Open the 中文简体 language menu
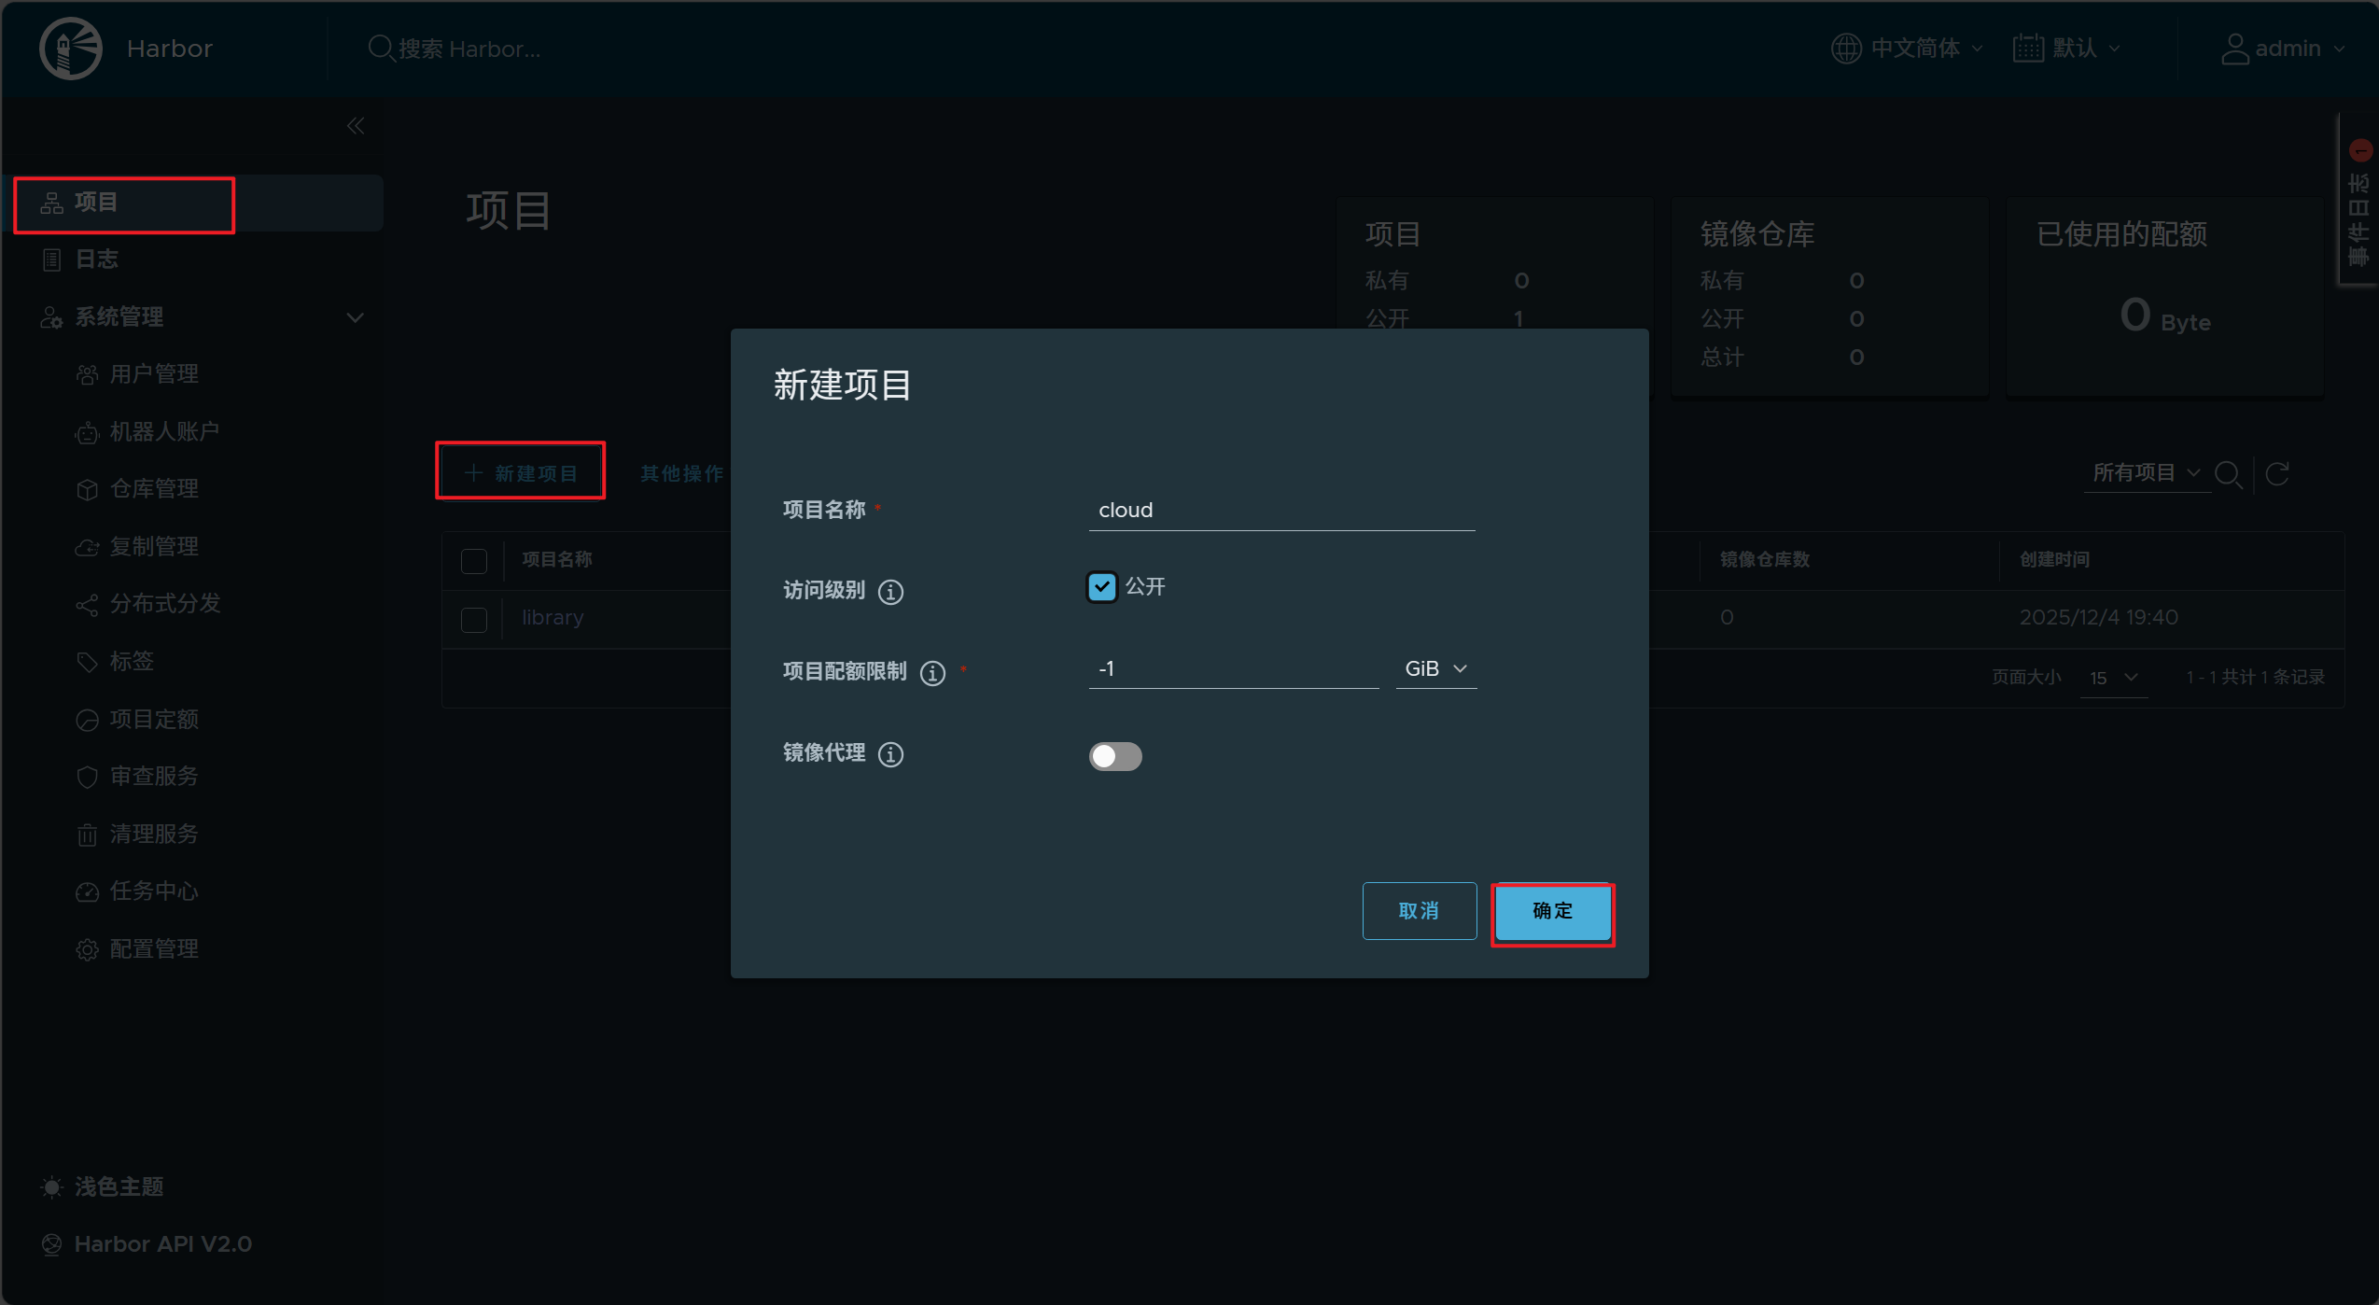The image size is (2379, 1305). (1909, 48)
